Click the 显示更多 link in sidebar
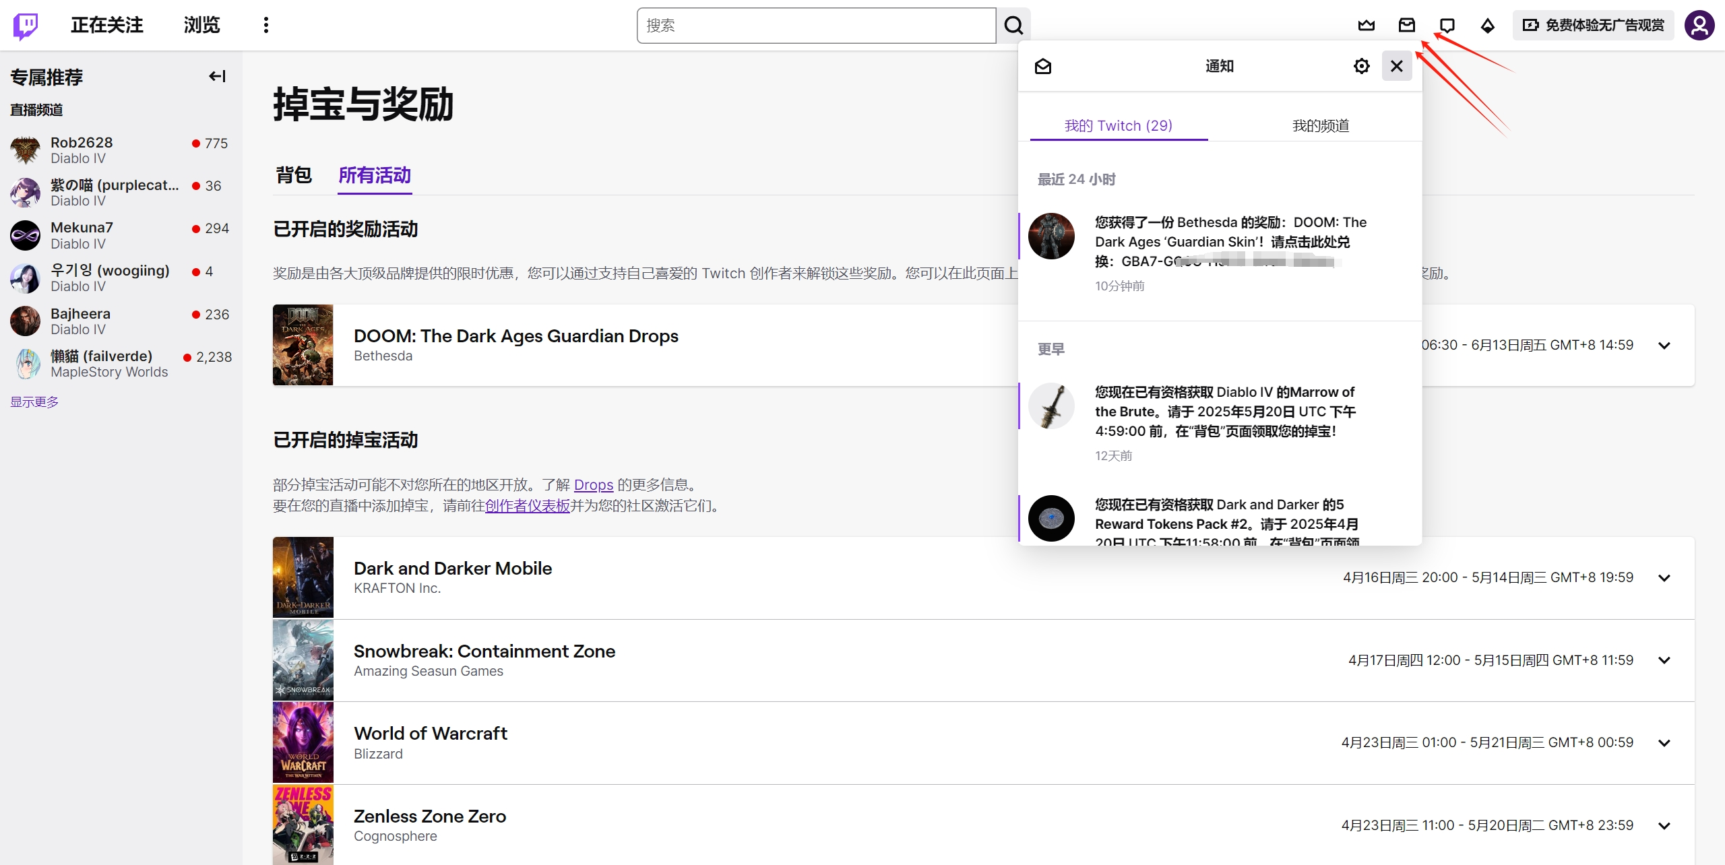The width and height of the screenshot is (1725, 865). click(x=34, y=402)
